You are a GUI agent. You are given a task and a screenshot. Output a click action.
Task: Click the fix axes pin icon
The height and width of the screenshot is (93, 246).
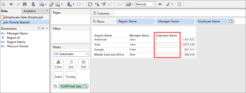[x=160, y=4]
